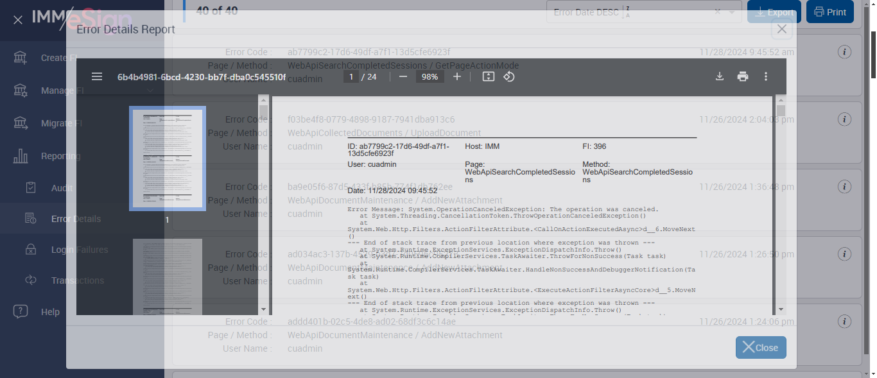
Task: Click the Close button in dialog footer
Action: point(761,347)
